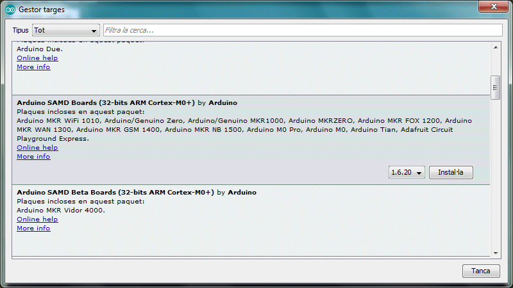Expand the 1.6.20 version dropdown
The image size is (513, 288).
coord(407,173)
